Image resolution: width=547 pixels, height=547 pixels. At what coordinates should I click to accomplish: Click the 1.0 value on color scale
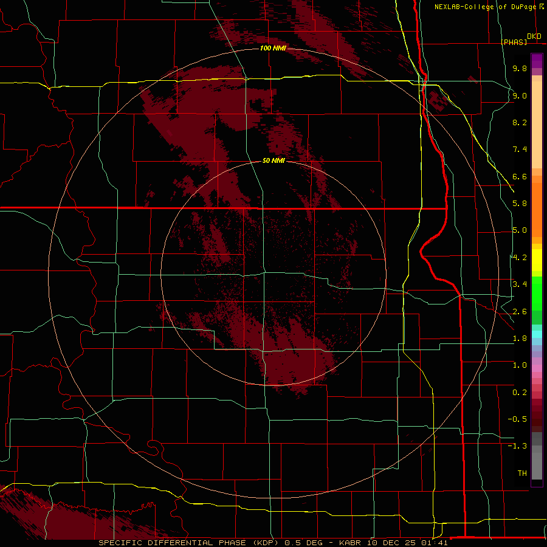pos(520,365)
